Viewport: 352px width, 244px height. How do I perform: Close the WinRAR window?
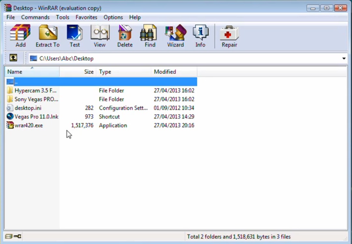[x=340, y=8]
